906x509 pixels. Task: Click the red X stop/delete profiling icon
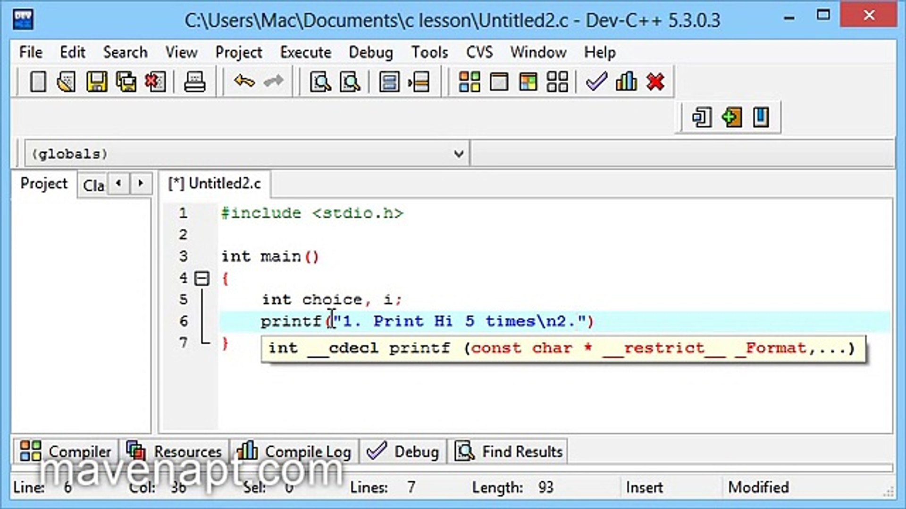[655, 82]
